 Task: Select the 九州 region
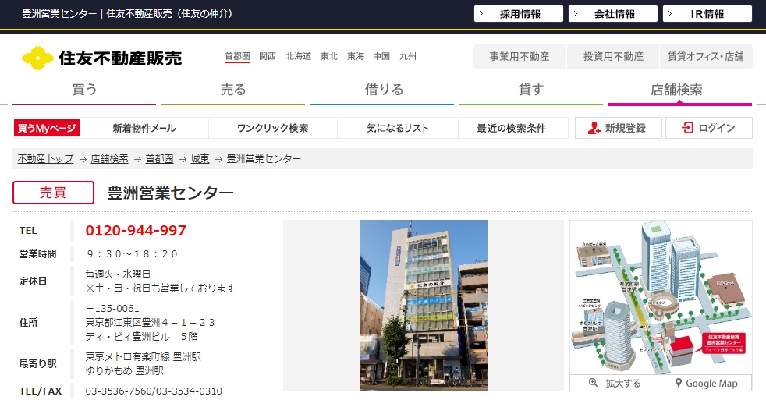(408, 56)
